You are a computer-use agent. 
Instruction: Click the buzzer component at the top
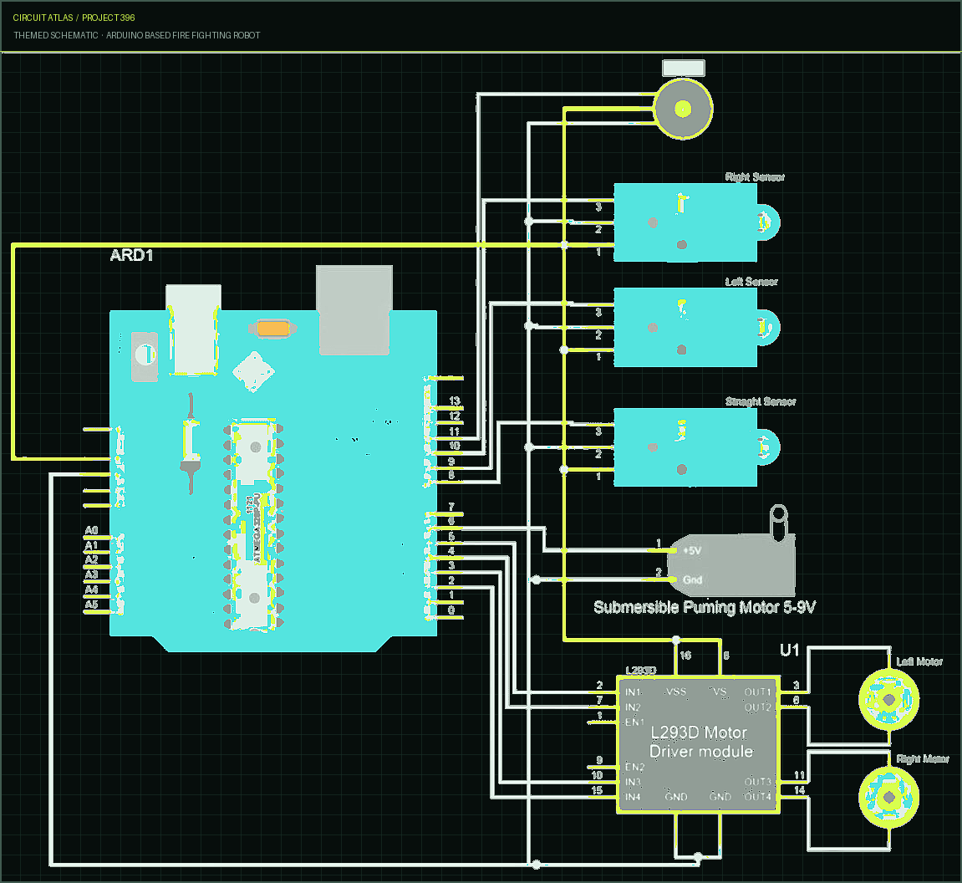684,110
